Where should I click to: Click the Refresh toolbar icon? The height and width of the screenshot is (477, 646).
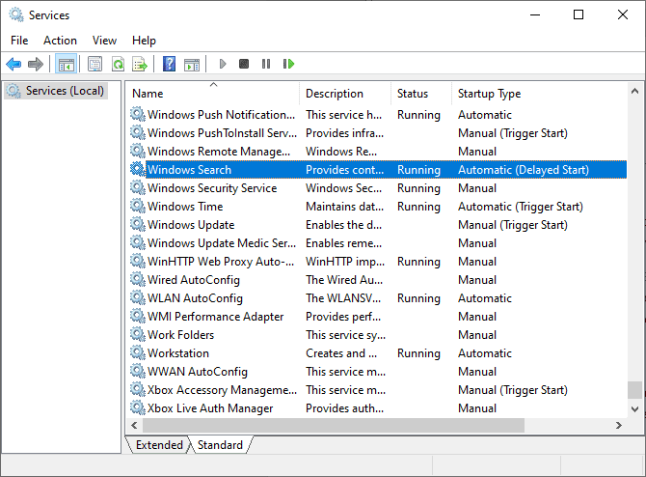[119, 64]
